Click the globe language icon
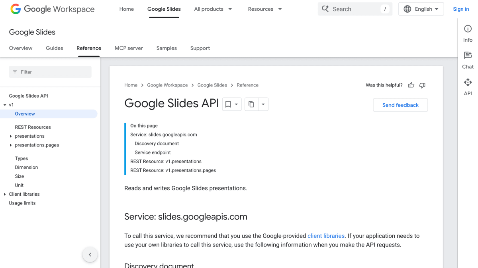 click(x=407, y=9)
